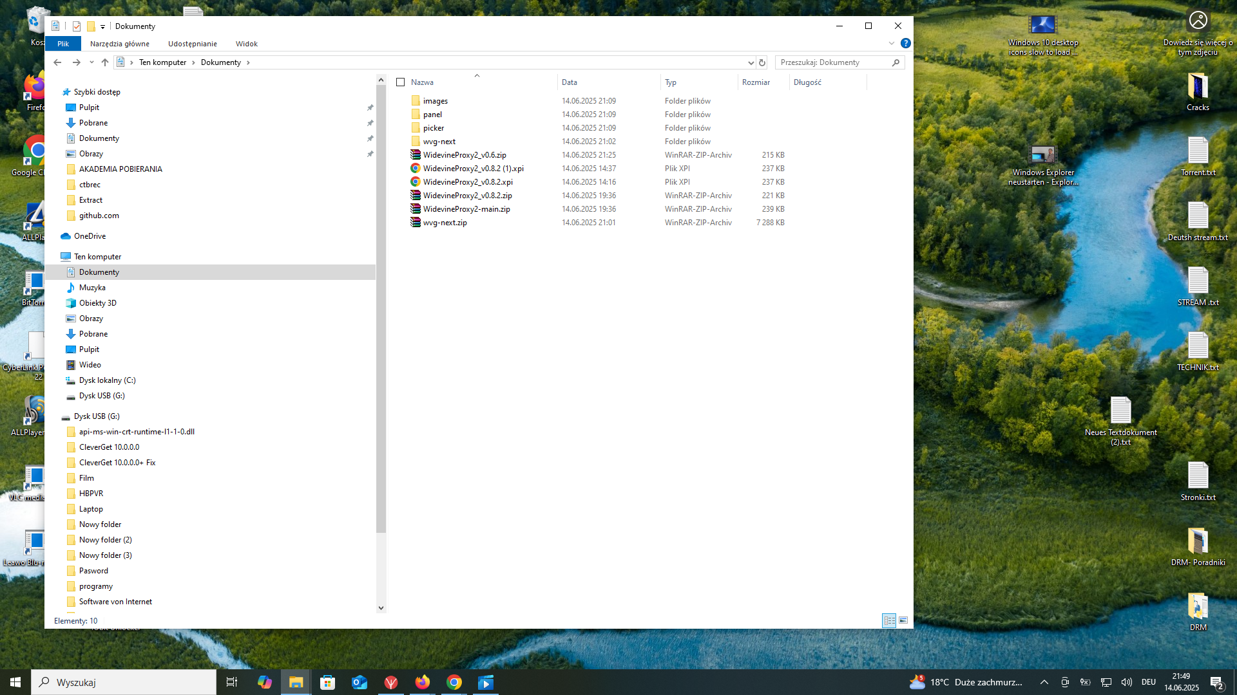Click the Back navigation arrow
The height and width of the screenshot is (695, 1237).
(x=57, y=62)
